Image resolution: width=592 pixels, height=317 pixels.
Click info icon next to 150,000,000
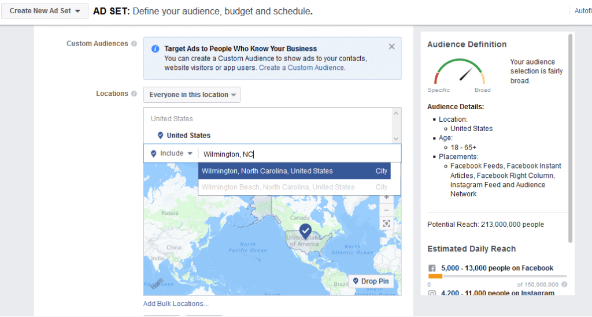click(564, 285)
